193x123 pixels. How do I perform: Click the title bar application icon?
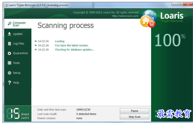pyautogui.click(x=6, y=5)
